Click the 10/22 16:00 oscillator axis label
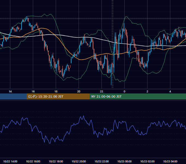Image resolution: width=186 pixels, height=164 pixels. (33, 161)
